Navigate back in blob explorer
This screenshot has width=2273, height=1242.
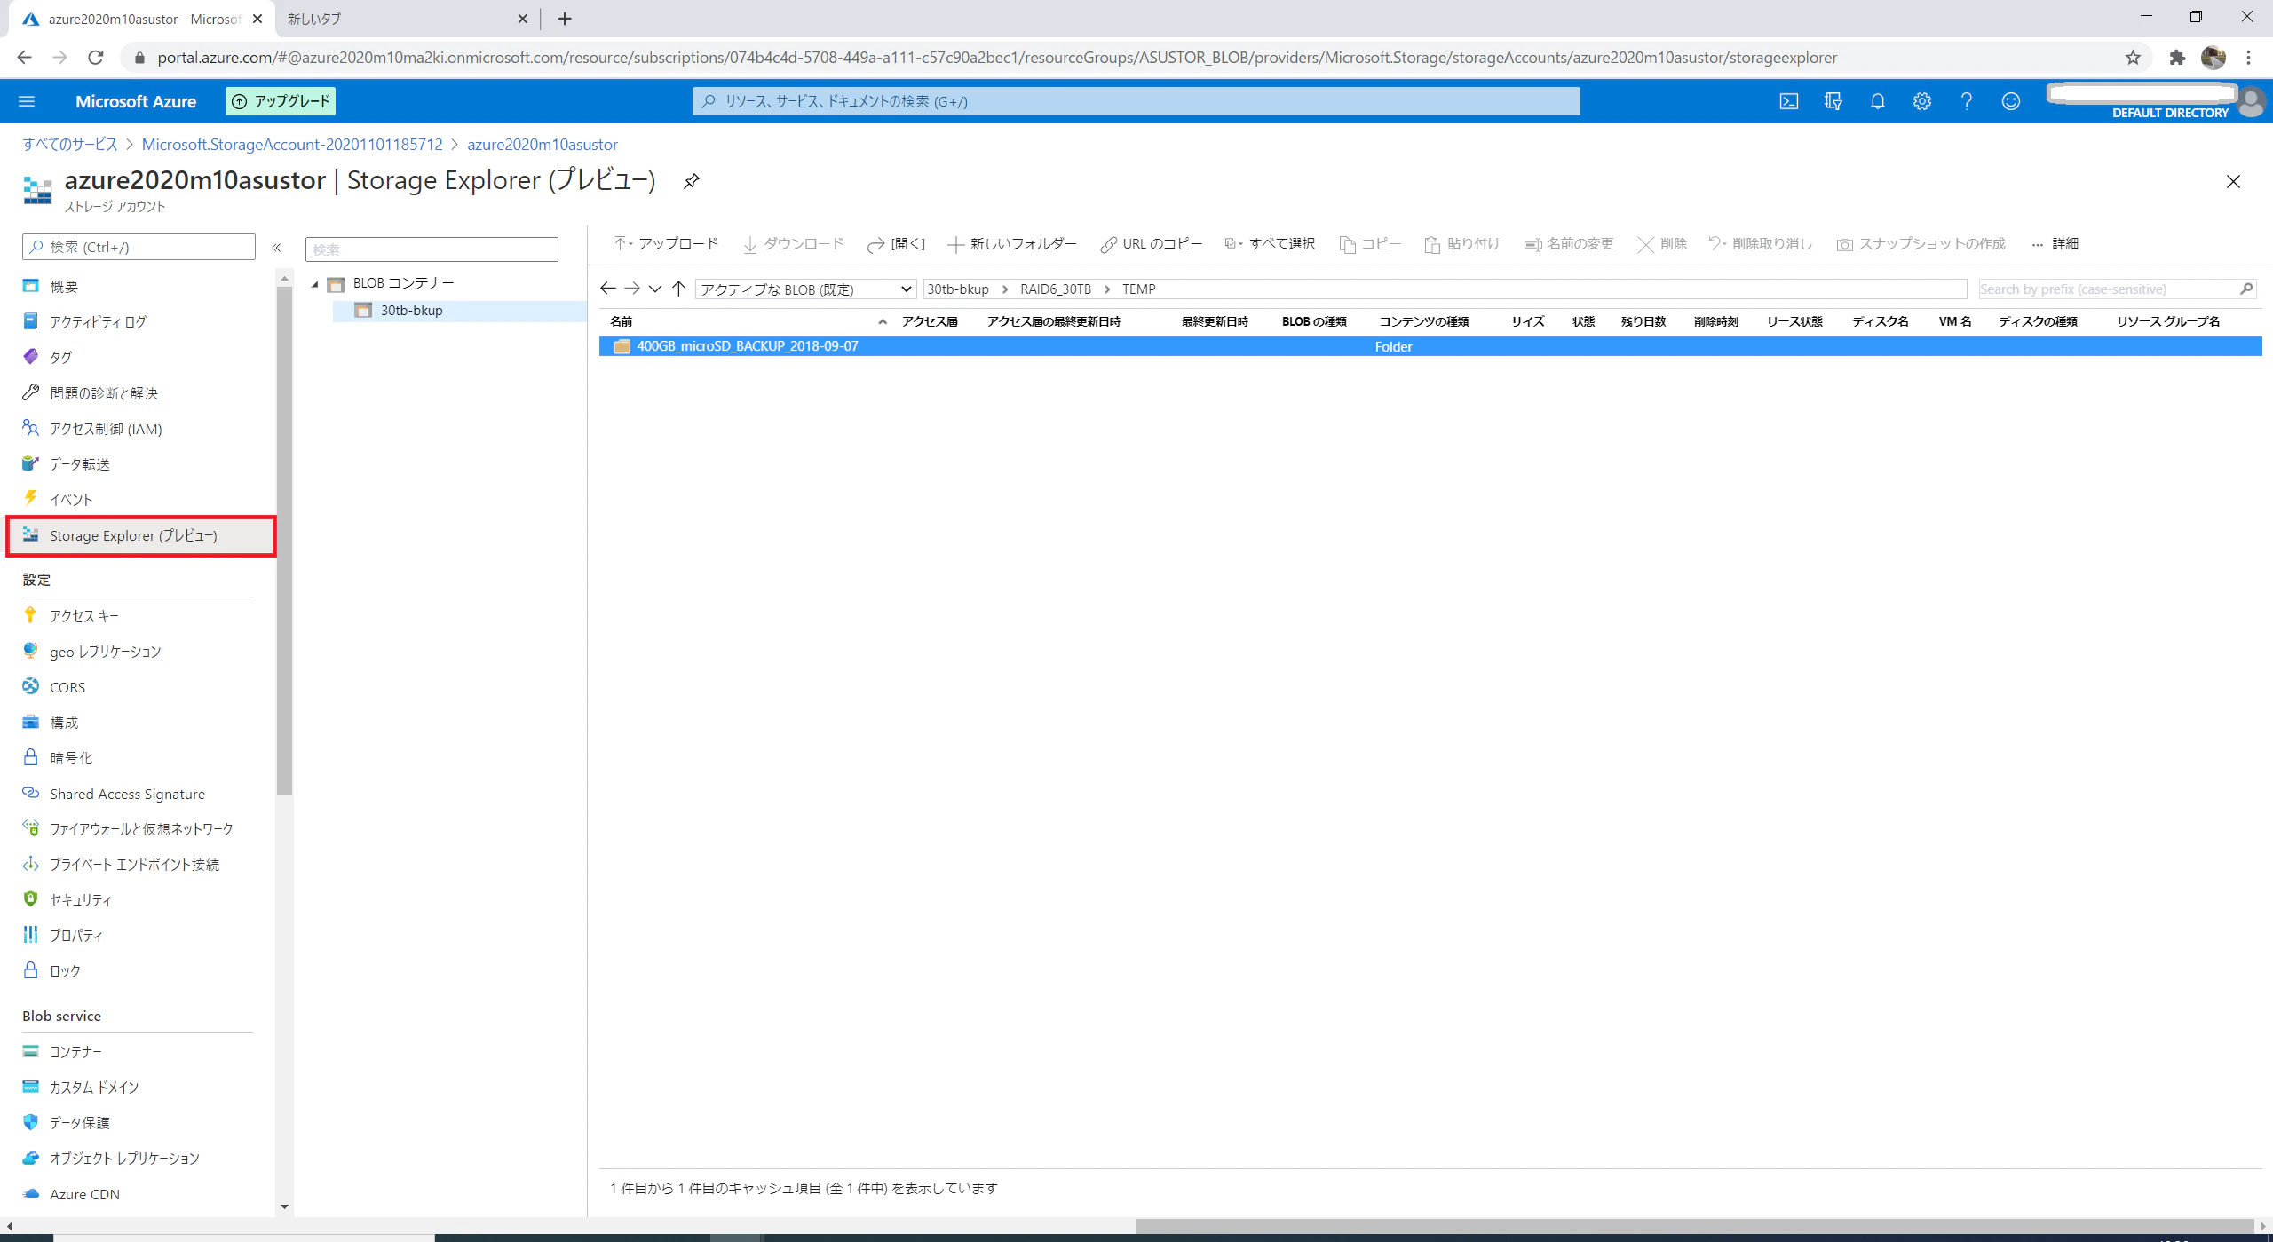[608, 289]
